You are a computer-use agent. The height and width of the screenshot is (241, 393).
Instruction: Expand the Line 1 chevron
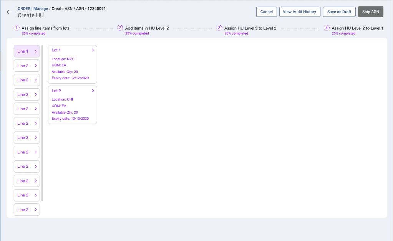pos(36,51)
